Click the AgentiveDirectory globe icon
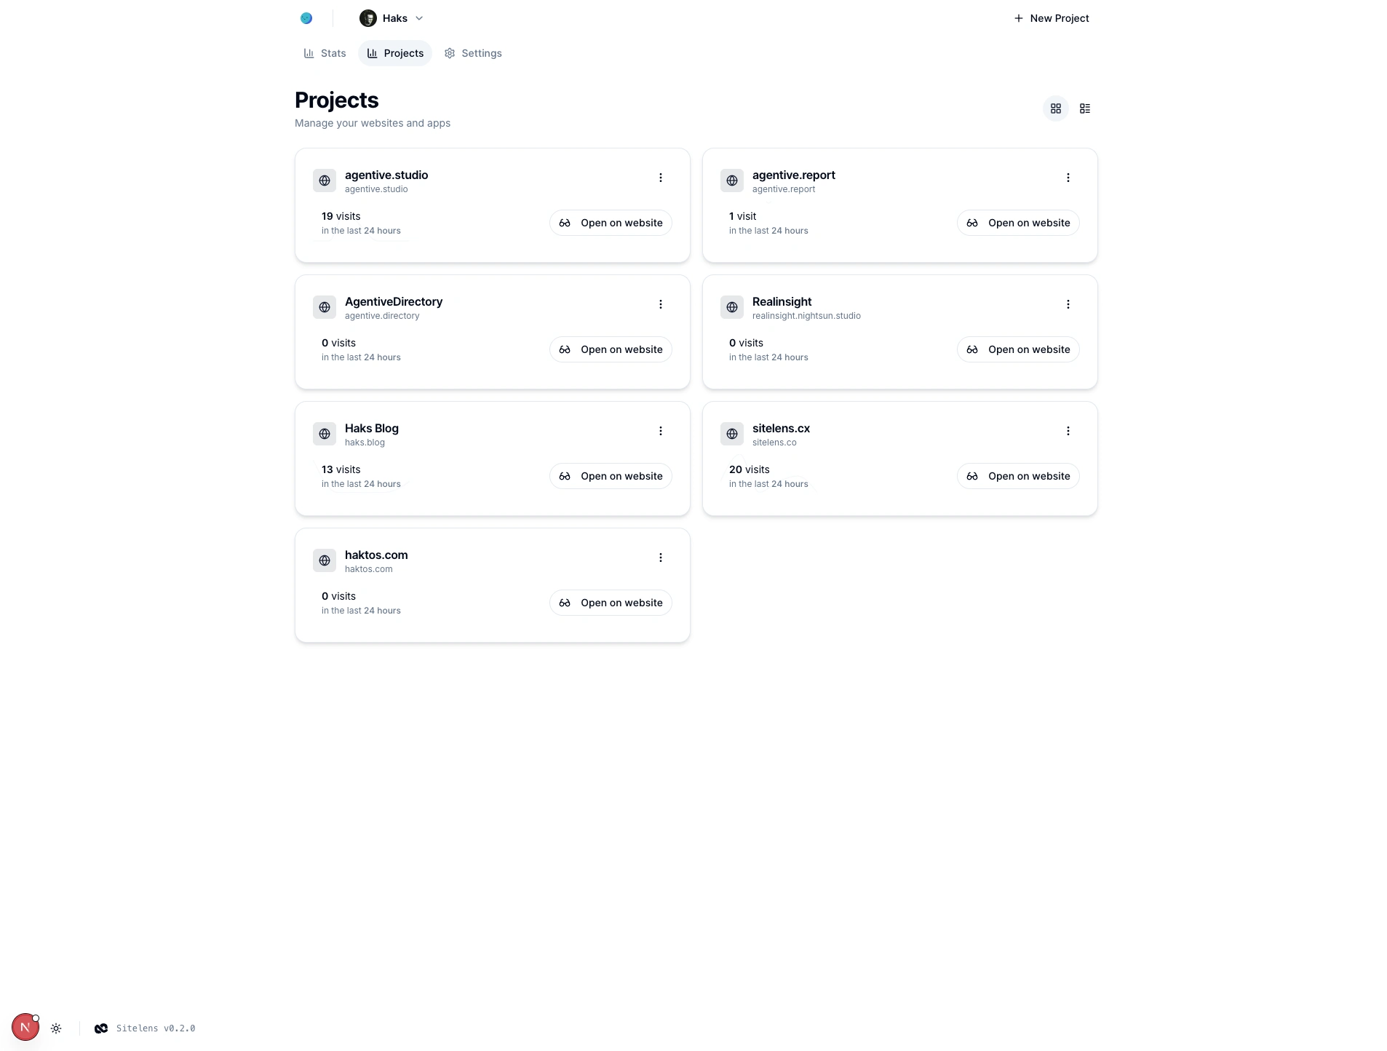This screenshot has width=1387, height=1051. pos(324,307)
